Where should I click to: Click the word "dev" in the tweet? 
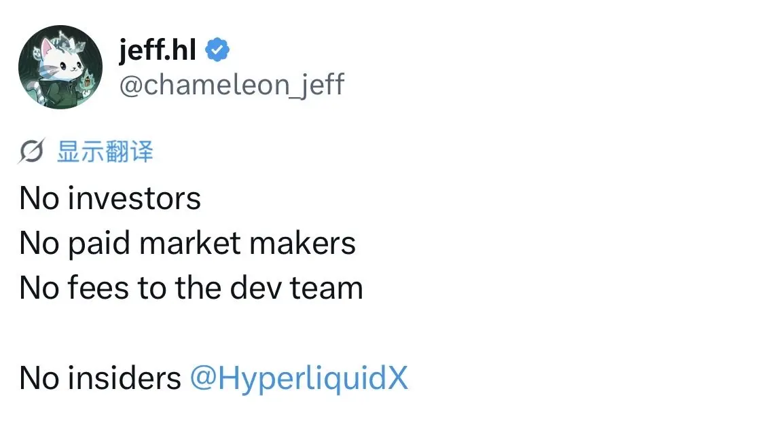(x=256, y=288)
